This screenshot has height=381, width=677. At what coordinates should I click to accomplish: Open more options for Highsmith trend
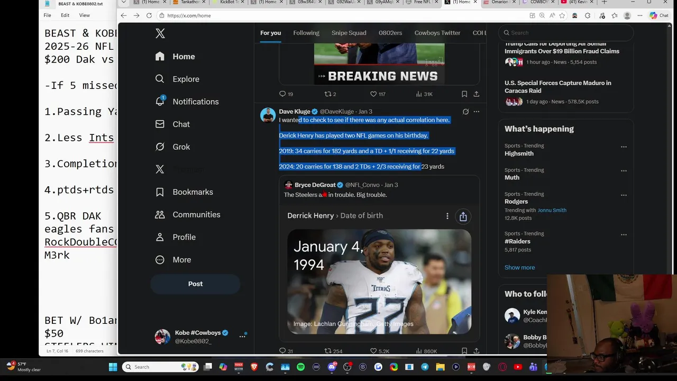[x=624, y=147]
